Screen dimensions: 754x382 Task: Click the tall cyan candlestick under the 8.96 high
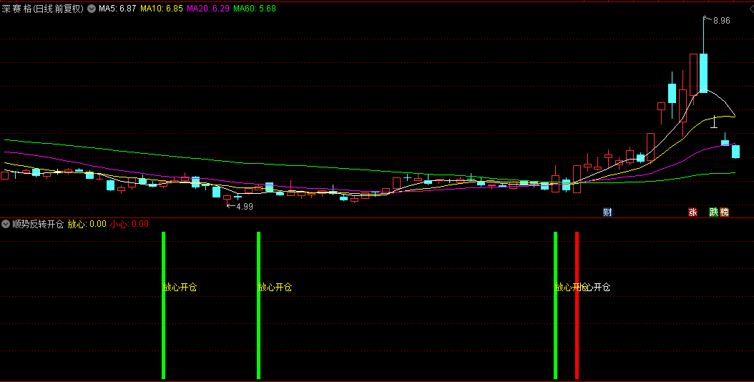[x=703, y=72]
